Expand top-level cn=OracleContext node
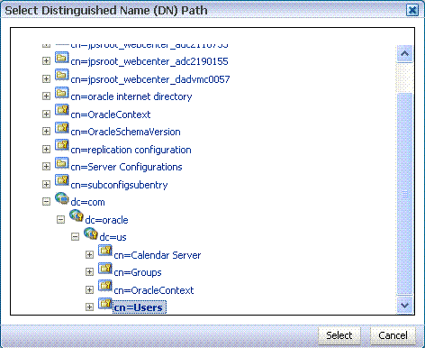The image size is (425, 348). pyautogui.click(x=46, y=114)
